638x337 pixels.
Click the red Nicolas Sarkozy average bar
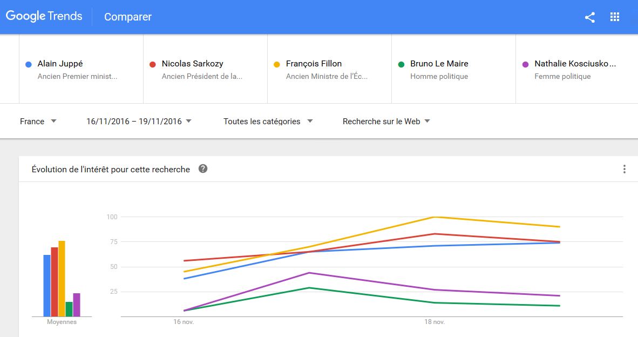pos(55,282)
